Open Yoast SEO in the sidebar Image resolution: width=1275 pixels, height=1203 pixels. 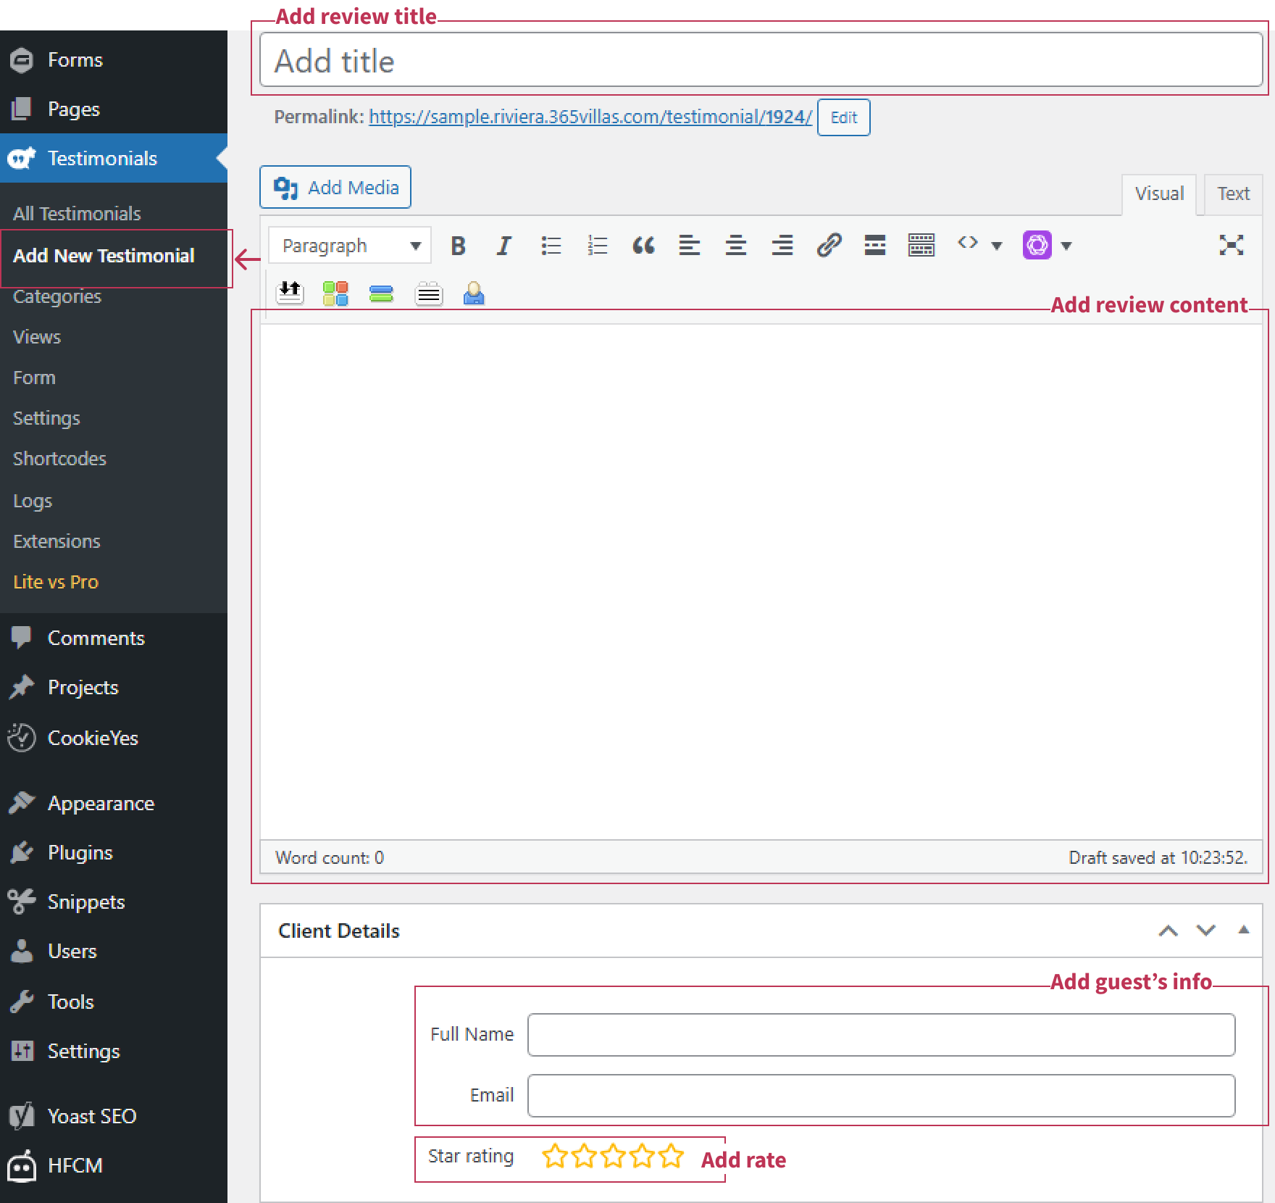coord(114,1116)
